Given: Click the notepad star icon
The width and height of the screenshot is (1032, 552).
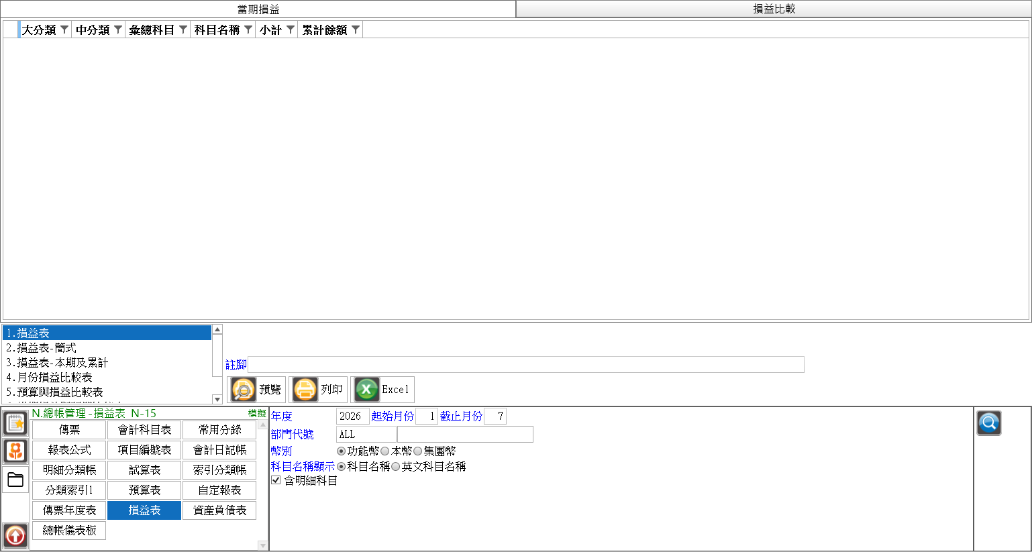Looking at the screenshot, I should pos(15,423).
